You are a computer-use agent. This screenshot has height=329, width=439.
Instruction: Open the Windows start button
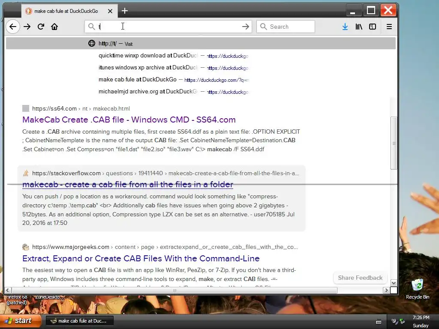20,320
